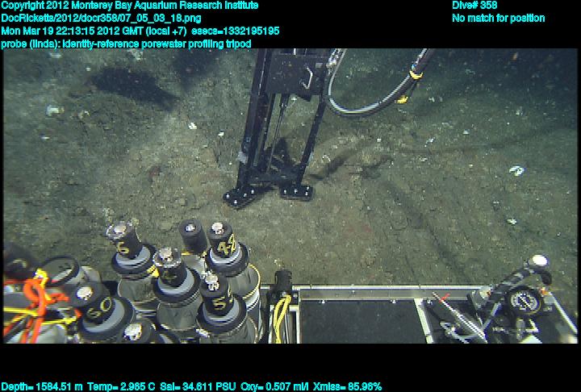Click the DocRicketts image file path
581x392 pixels.
(101, 18)
